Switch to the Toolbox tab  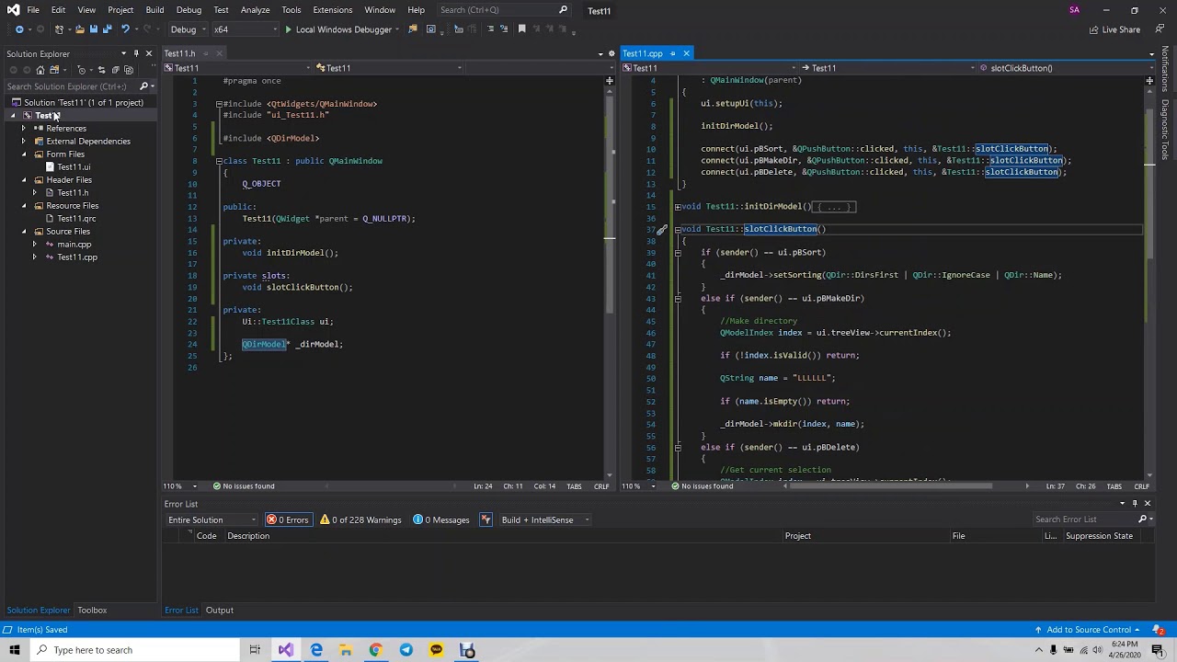click(92, 611)
